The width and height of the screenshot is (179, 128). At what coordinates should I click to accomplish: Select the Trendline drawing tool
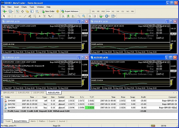pyautogui.click(x=25, y=16)
